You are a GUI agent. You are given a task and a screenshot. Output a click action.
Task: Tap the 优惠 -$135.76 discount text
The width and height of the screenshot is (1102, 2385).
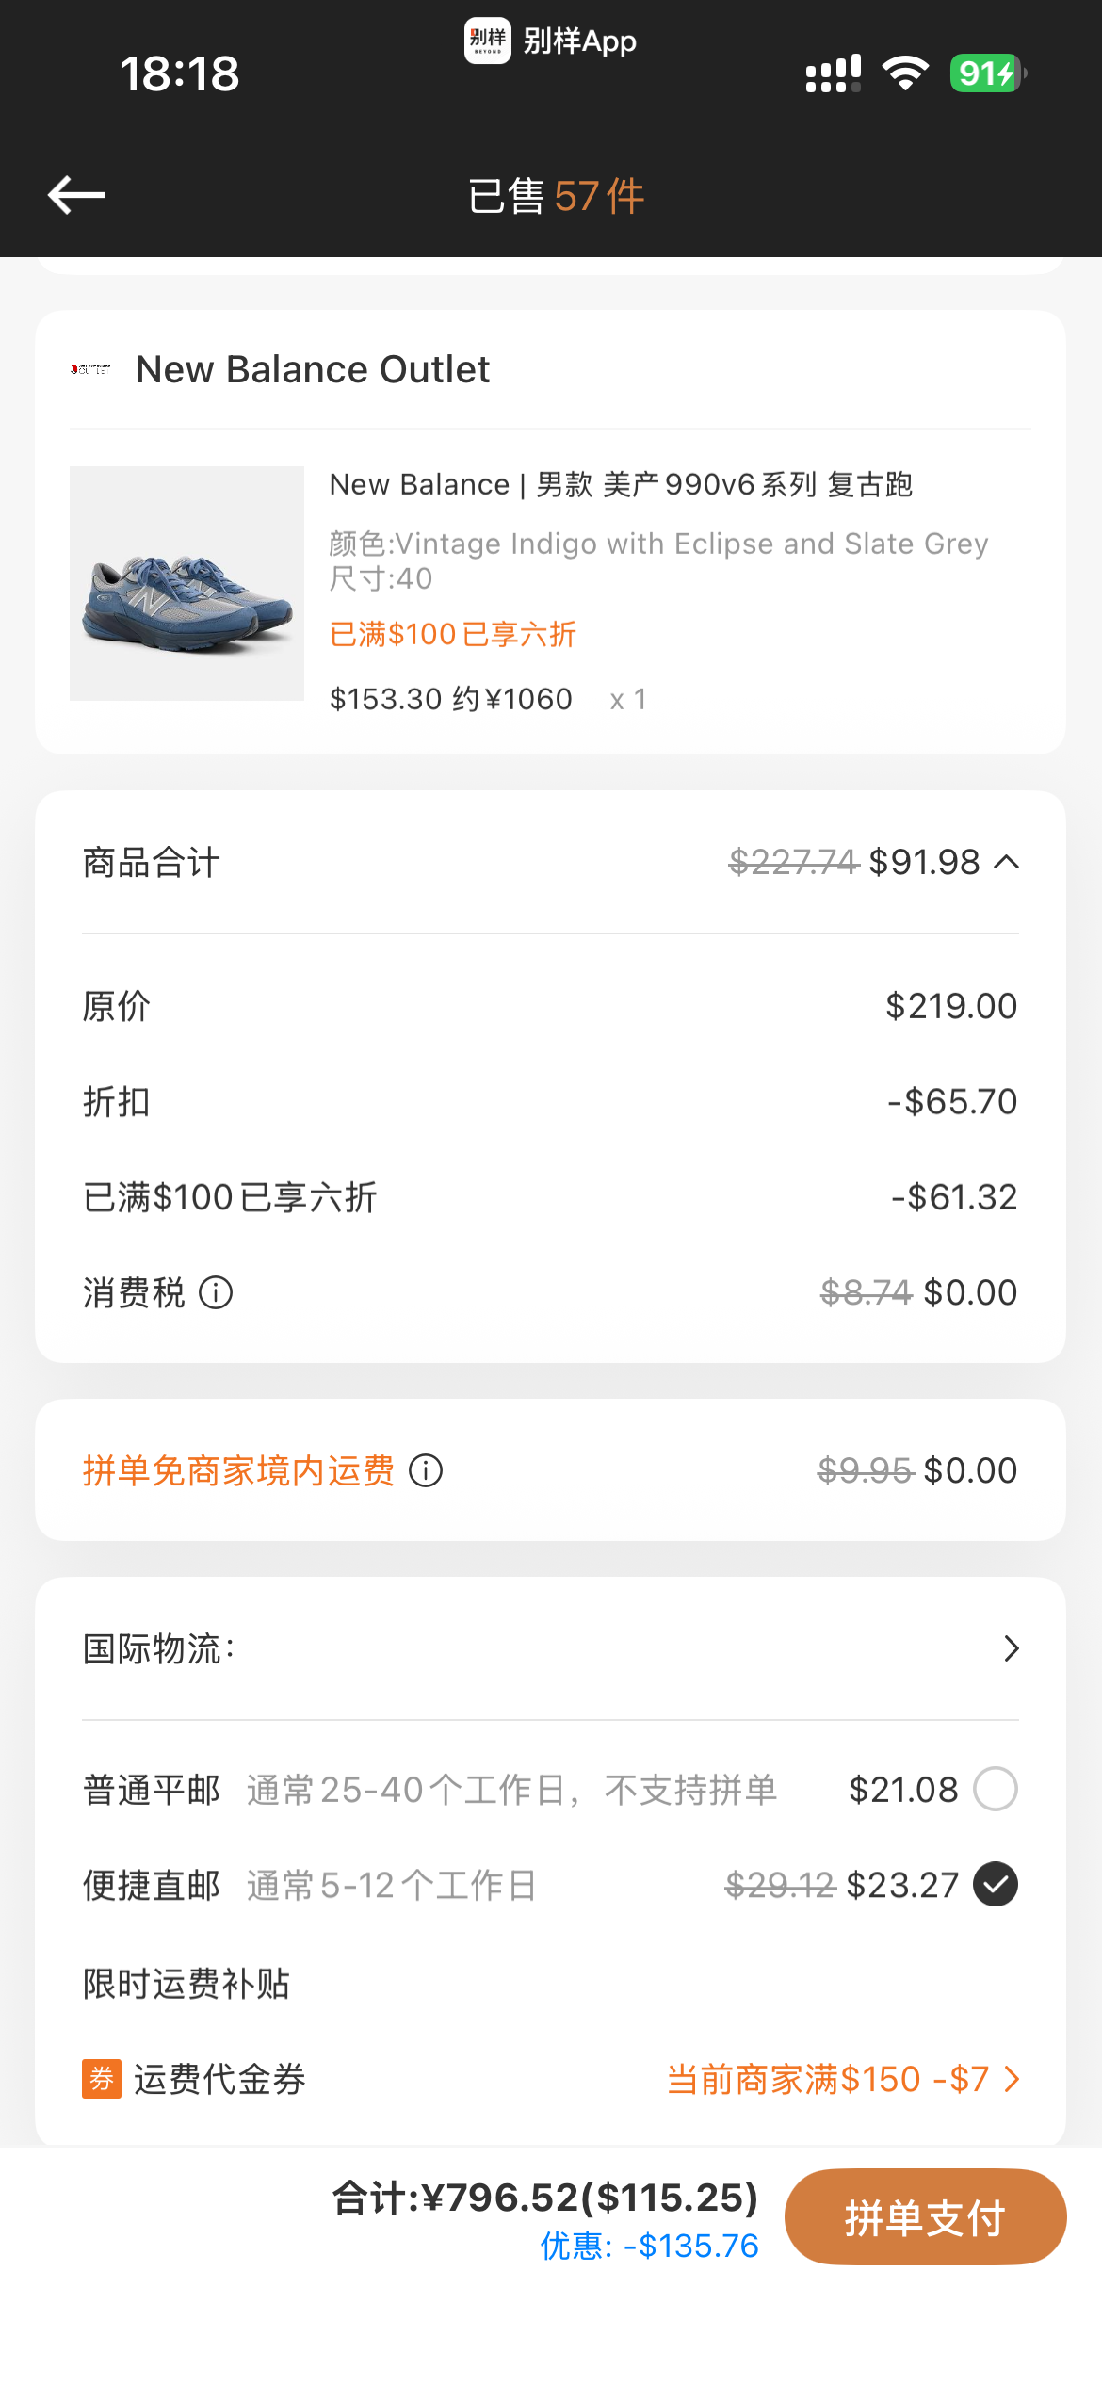point(650,2247)
